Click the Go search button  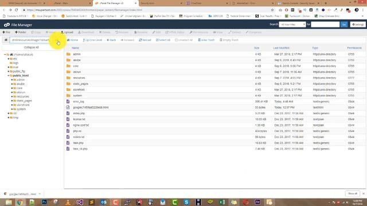point(344,25)
